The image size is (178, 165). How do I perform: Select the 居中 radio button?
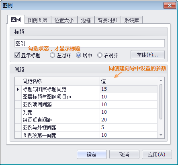point(78,55)
